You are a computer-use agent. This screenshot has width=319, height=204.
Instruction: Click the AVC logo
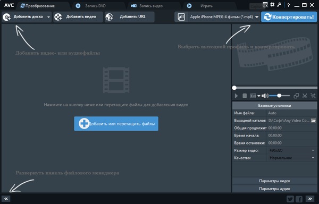click(9, 5)
